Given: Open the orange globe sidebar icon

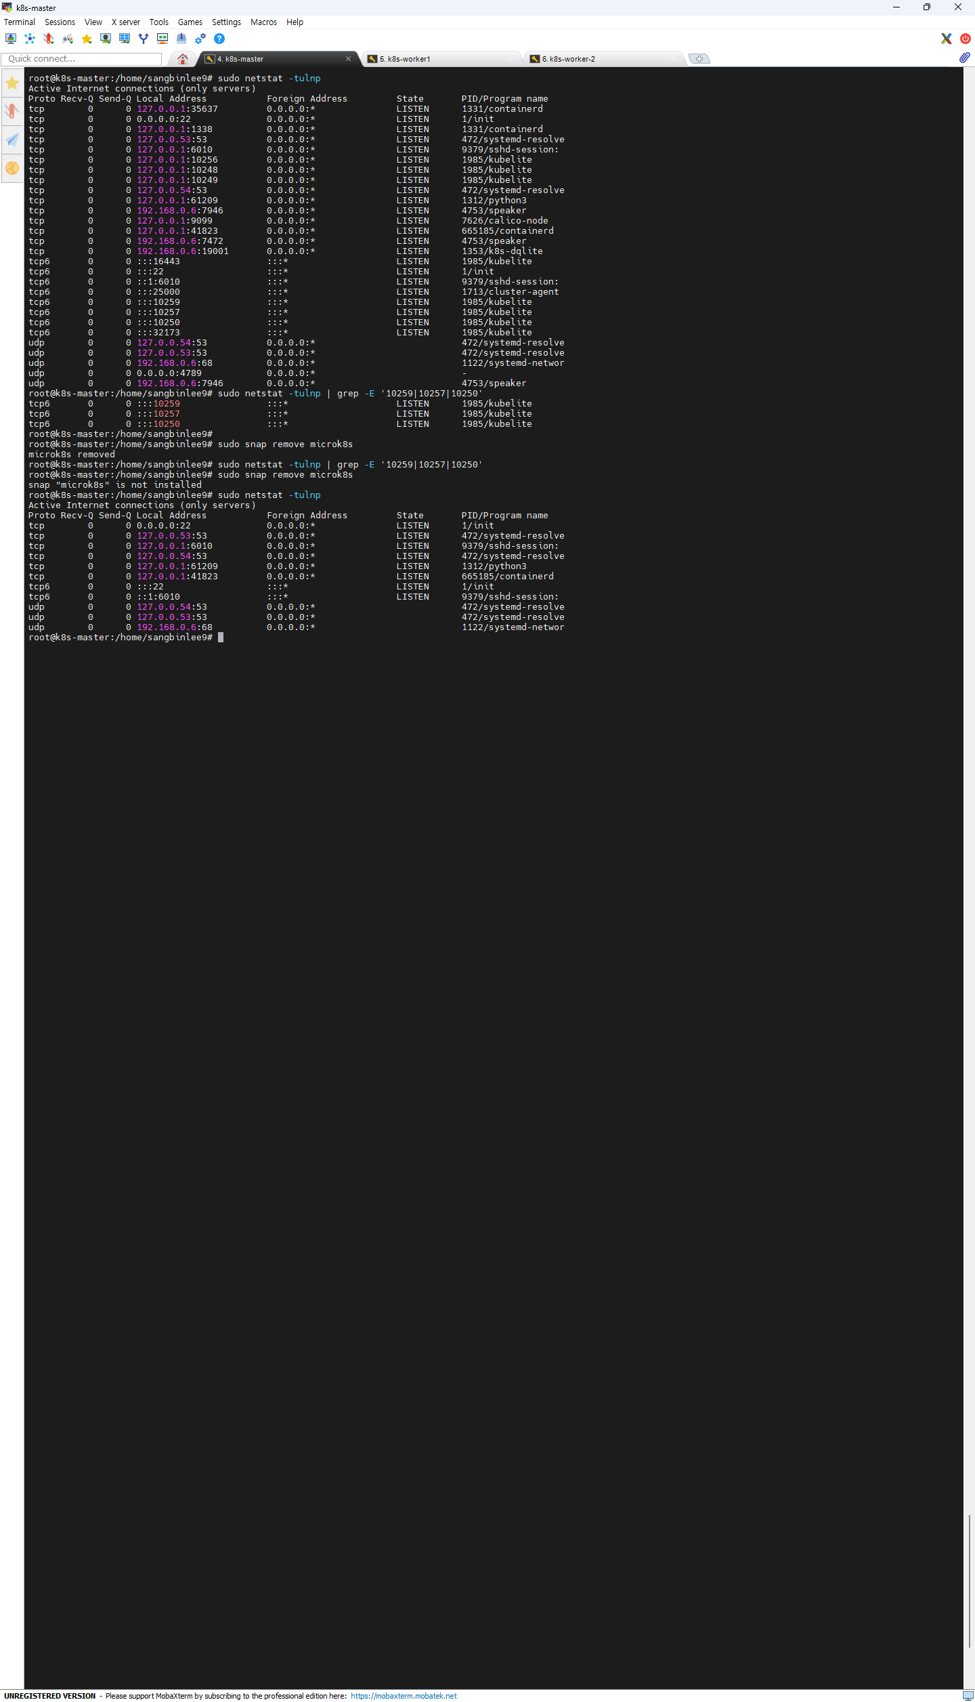Looking at the screenshot, I should point(12,168).
